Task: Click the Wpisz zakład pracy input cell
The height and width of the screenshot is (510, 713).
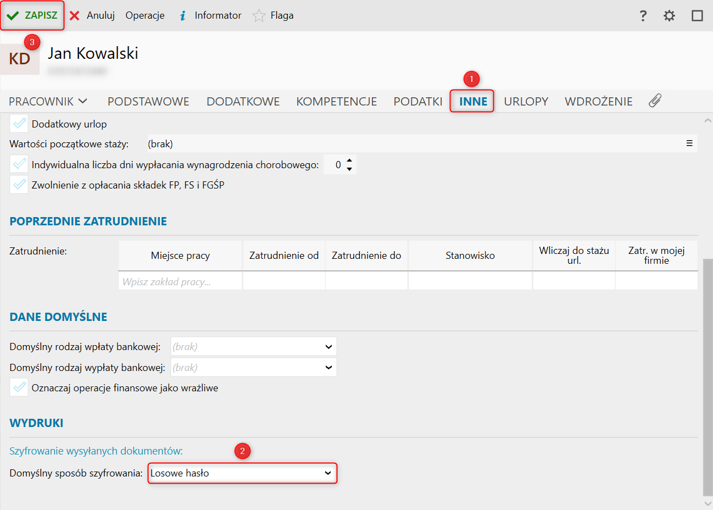Action: point(180,282)
